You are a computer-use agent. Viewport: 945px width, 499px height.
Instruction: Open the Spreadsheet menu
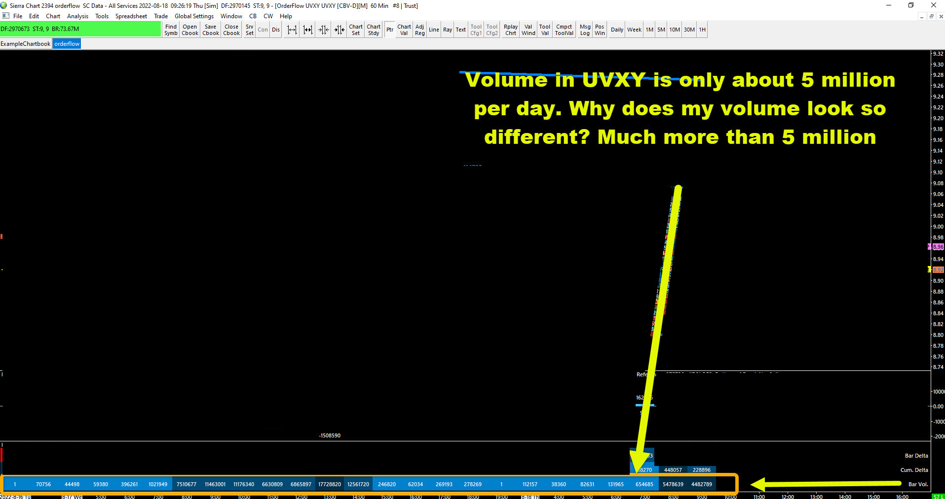click(131, 16)
